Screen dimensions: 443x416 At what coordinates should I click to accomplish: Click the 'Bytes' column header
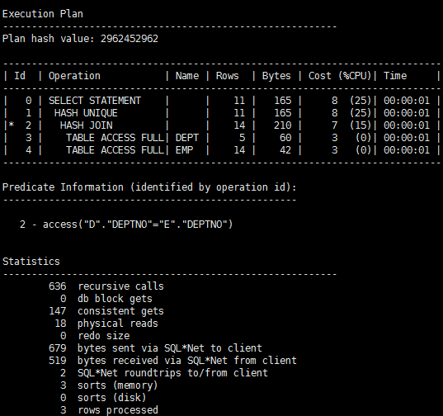point(276,76)
